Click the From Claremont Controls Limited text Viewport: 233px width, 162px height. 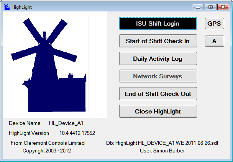48,143
